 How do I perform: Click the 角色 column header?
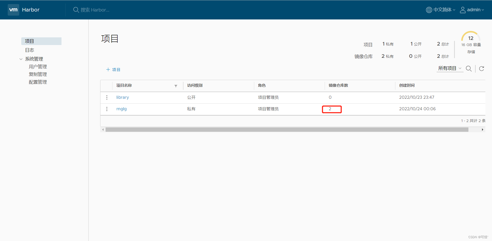click(x=262, y=85)
